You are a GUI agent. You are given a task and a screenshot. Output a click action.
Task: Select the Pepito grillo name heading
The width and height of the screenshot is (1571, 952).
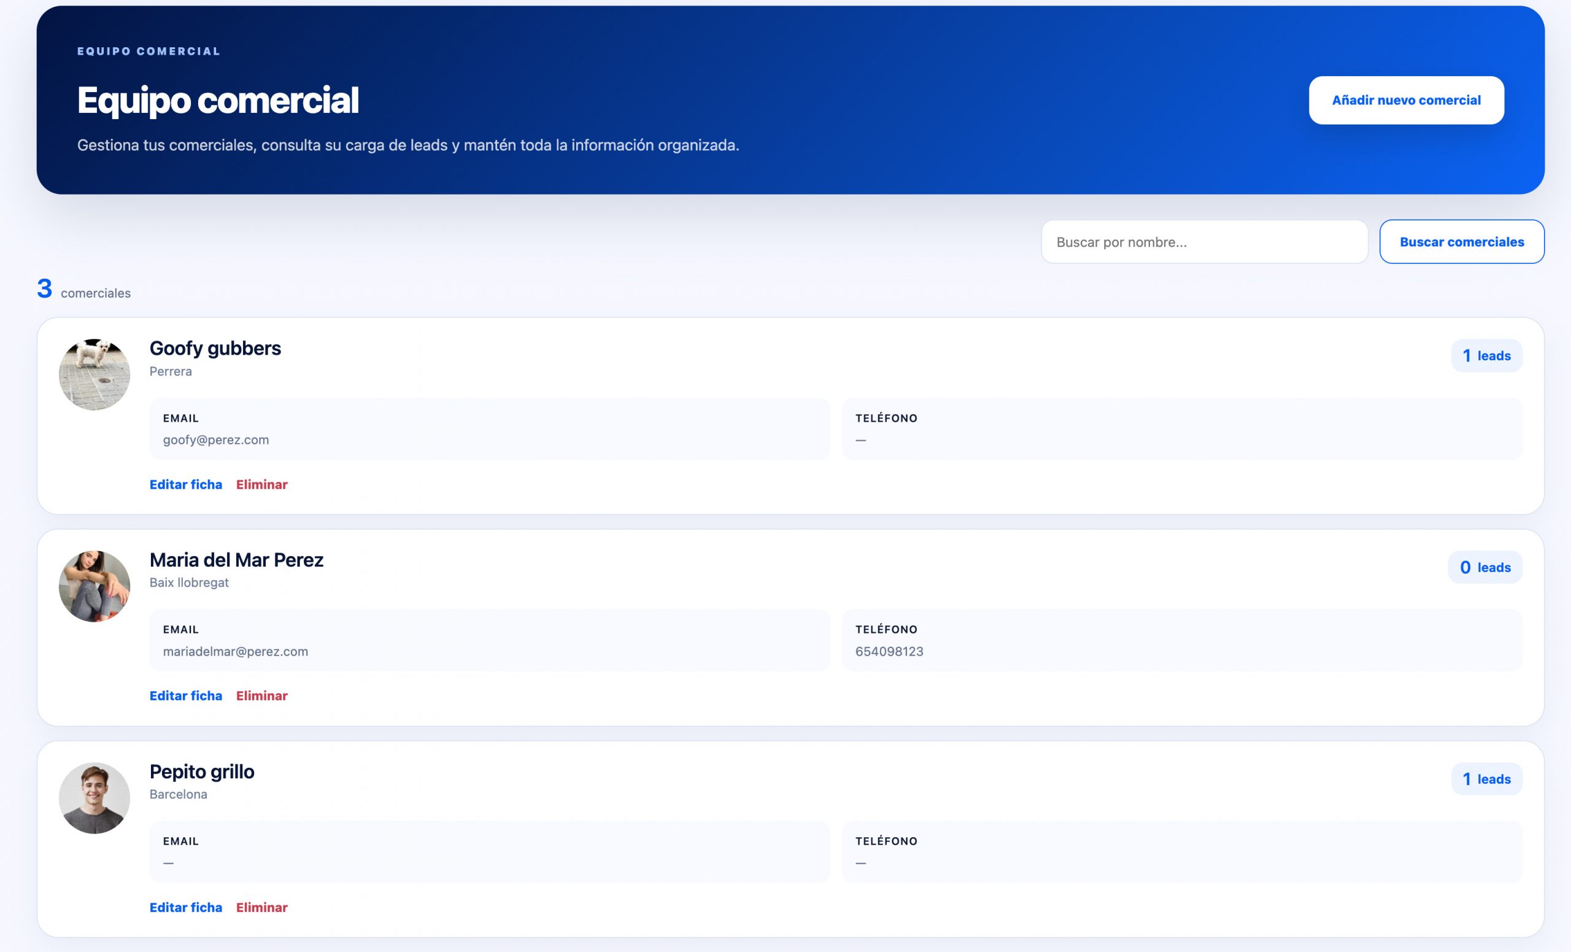click(201, 772)
